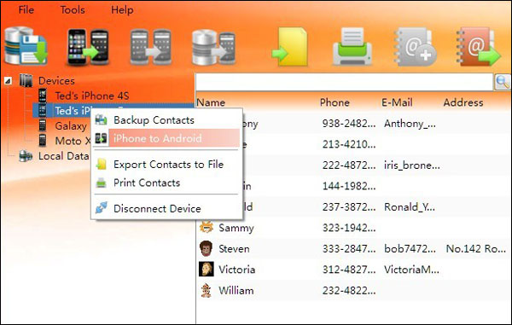Image resolution: width=512 pixels, height=325 pixels.
Task: Click William's avatar thumbnail
Action: [207, 290]
